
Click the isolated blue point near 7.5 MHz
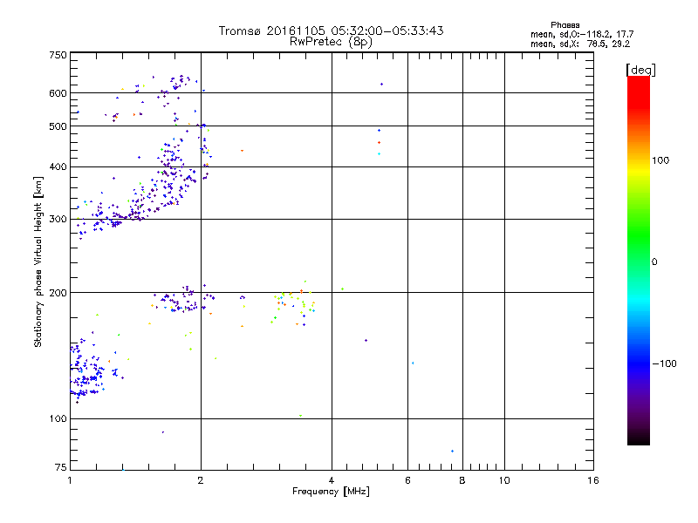452,451
